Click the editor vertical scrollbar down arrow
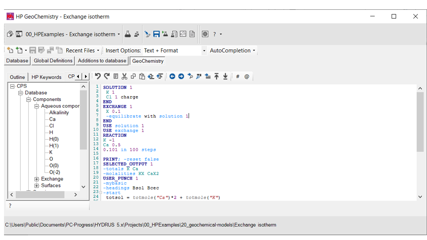The height and width of the screenshot is (240, 427). 420,197
